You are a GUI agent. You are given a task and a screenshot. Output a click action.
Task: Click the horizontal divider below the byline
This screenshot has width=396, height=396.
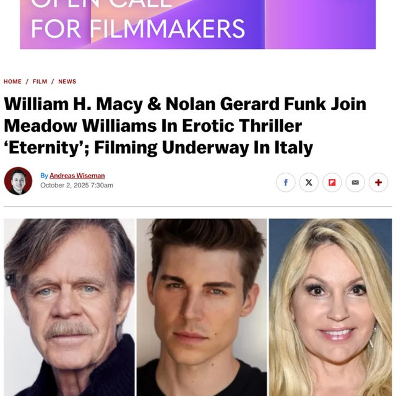[198, 207]
